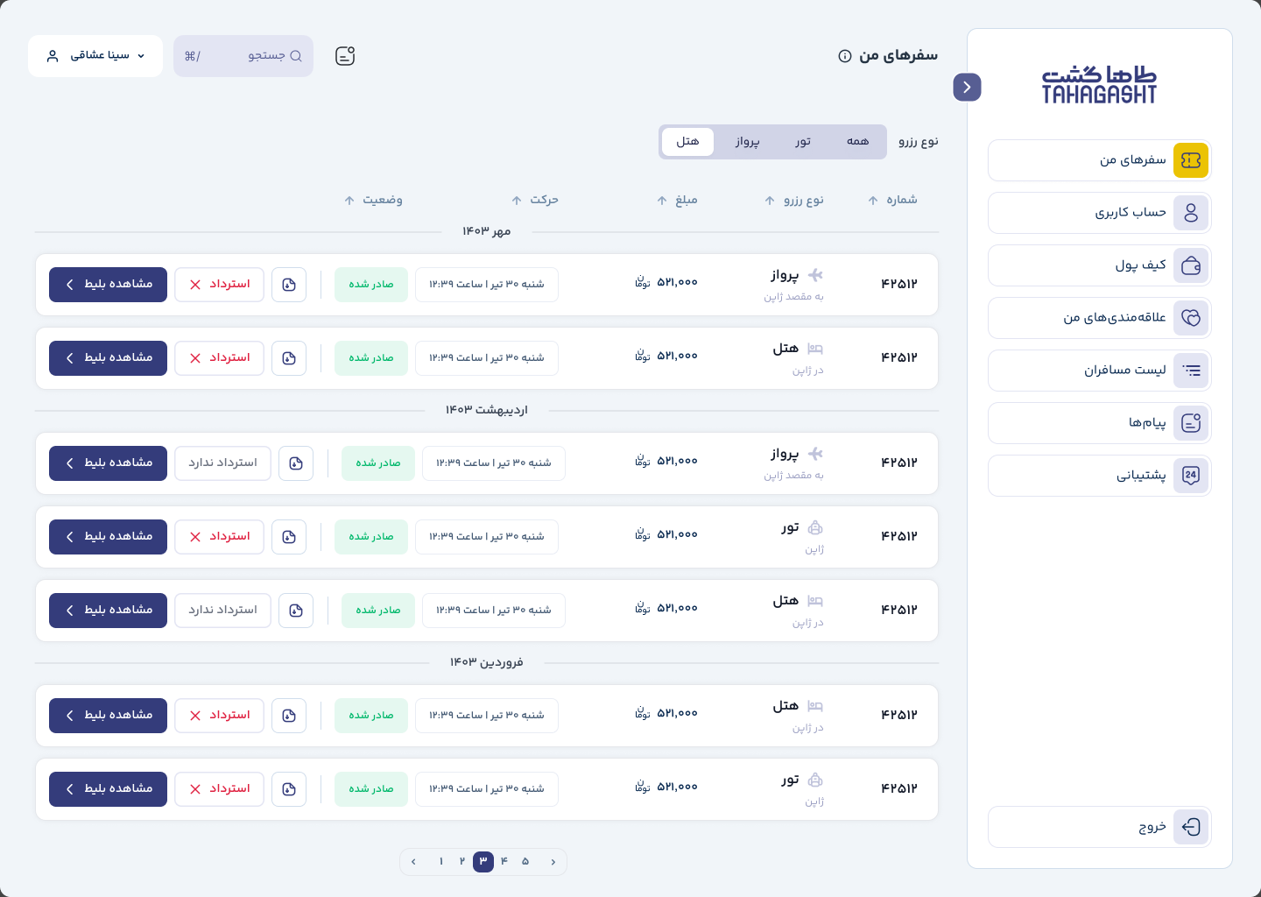Click استرداد for the فروردین ۱۴۰۳ تور row

(219, 789)
